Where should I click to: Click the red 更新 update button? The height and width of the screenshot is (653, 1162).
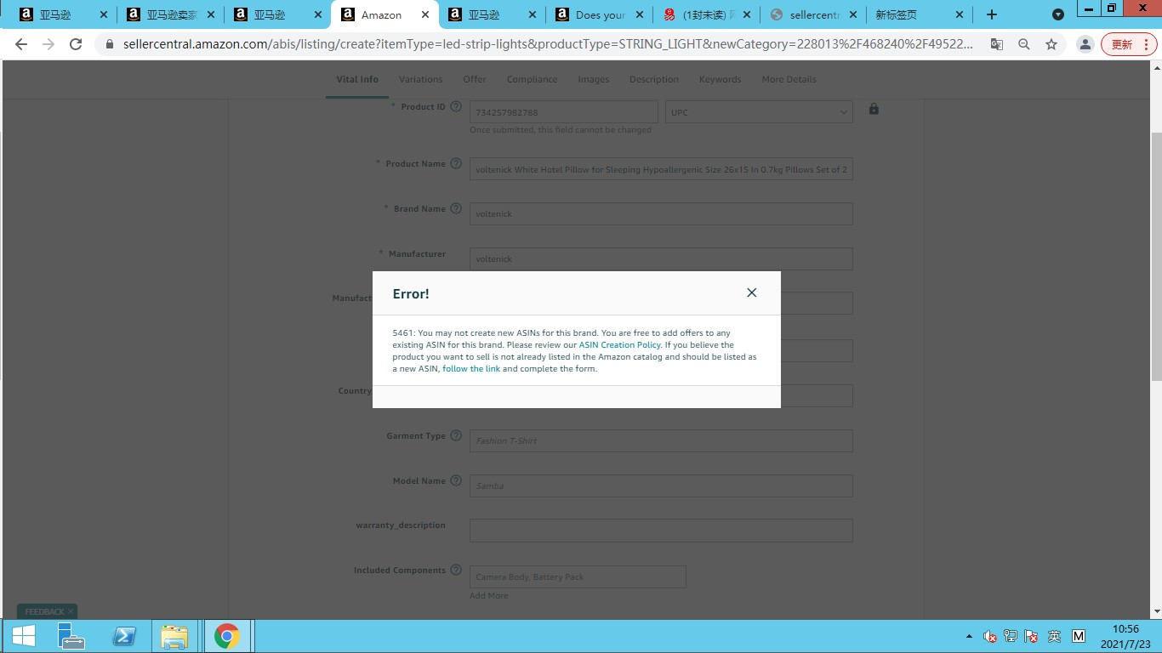[1128, 44]
